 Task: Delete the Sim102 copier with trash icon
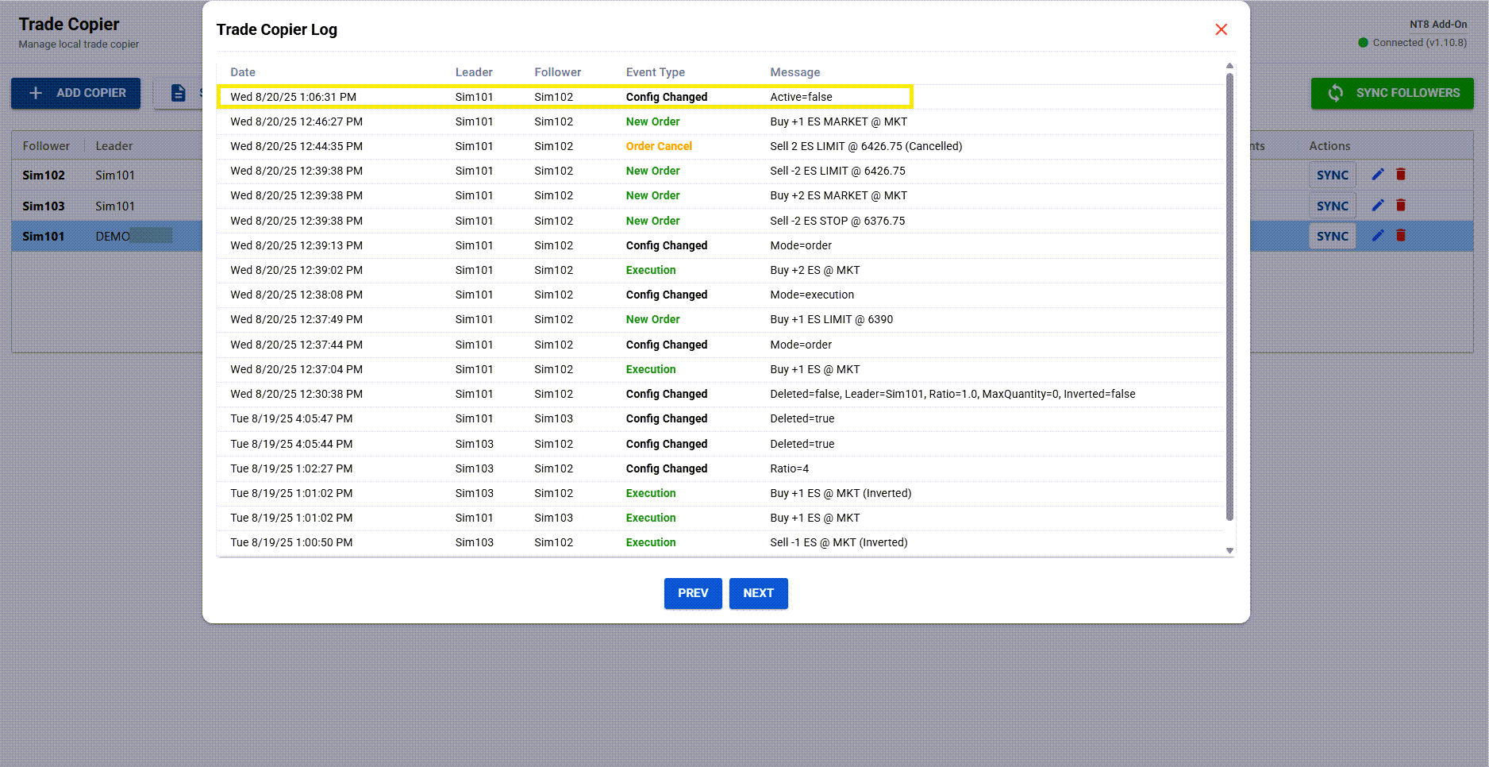point(1401,174)
